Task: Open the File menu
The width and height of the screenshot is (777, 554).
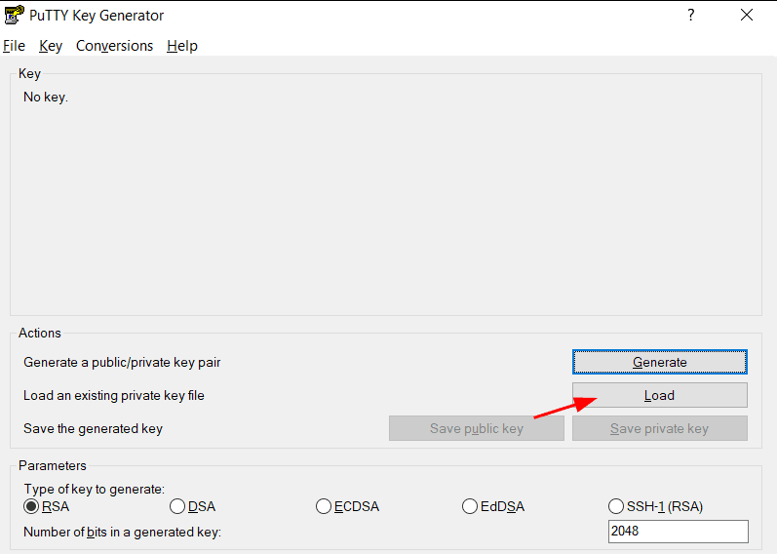Action: point(14,46)
